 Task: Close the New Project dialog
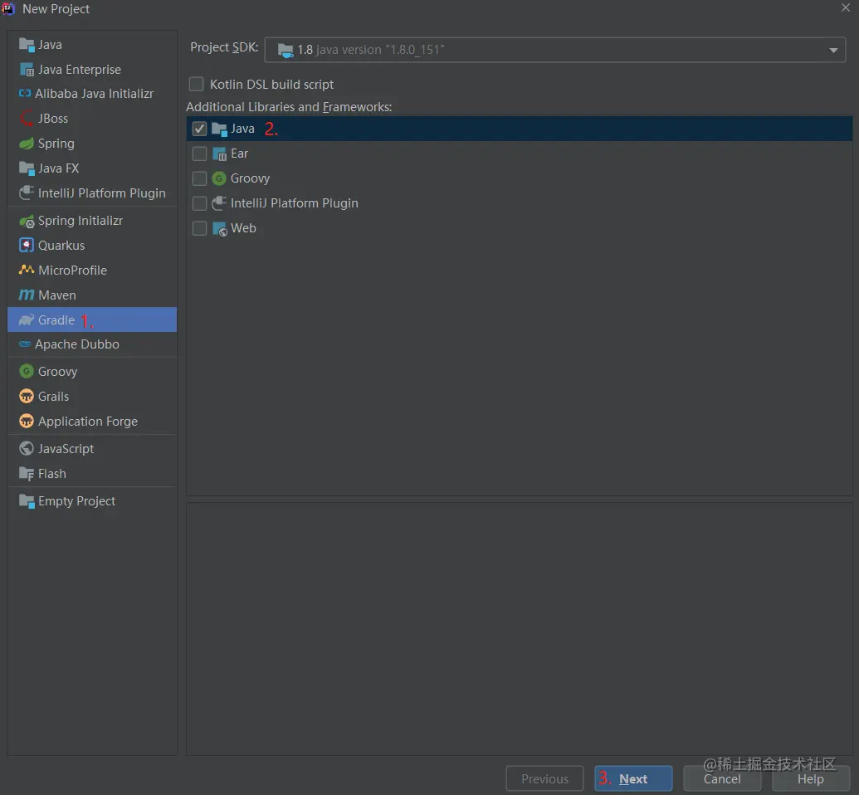point(845,7)
